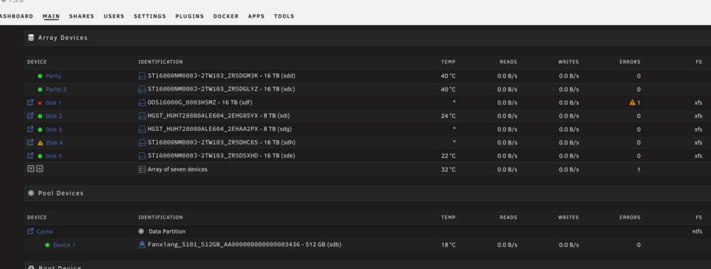Click the Data Partition label text
Image resolution: width=711 pixels, height=269 pixels.
(x=167, y=231)
